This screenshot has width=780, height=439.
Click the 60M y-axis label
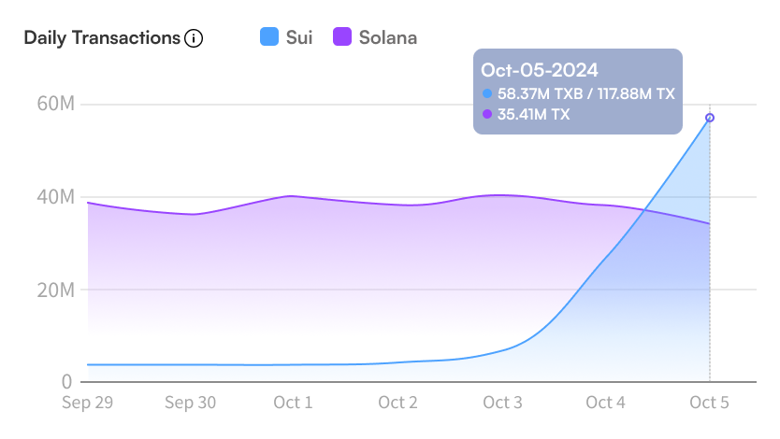(x=56, y=104)
